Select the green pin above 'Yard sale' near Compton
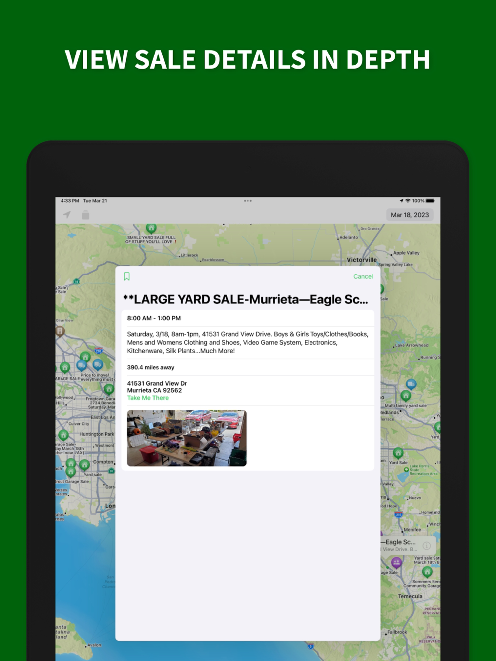Screen dimensions: 496x661 pos(84,465)
